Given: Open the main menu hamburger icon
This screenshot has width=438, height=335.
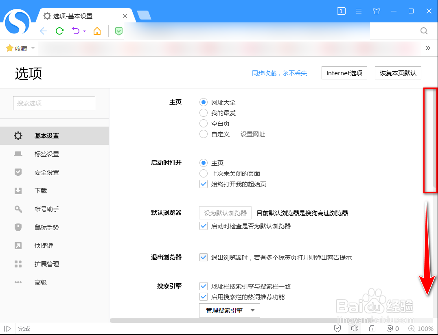Looking at the screenshot, I should point(359,11).
